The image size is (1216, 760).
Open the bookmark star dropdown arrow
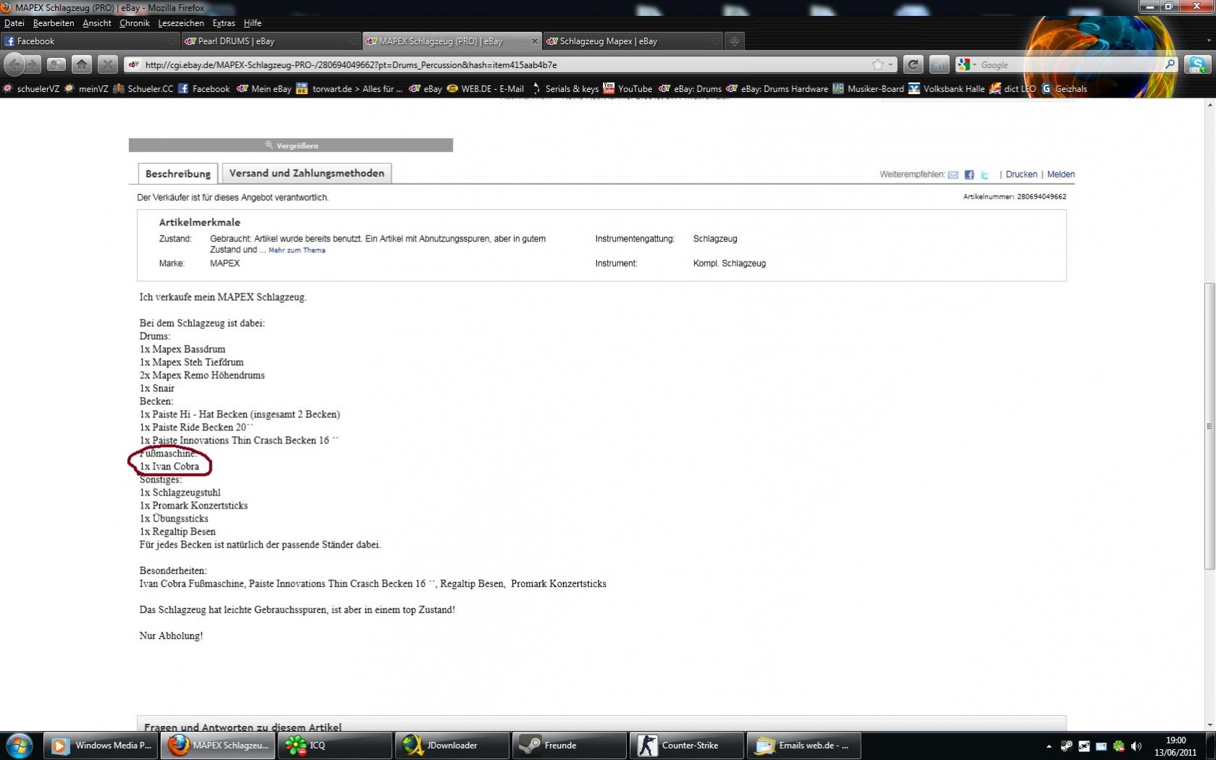(891, 64)
